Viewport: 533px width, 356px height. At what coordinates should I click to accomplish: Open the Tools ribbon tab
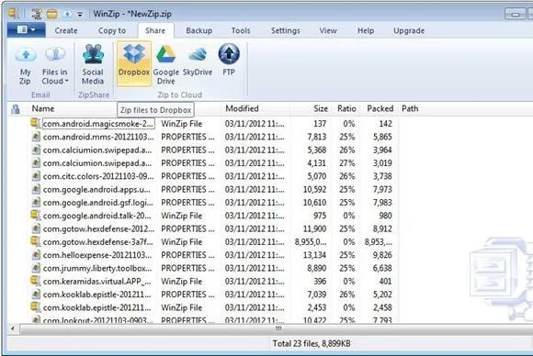coord(241,30)
